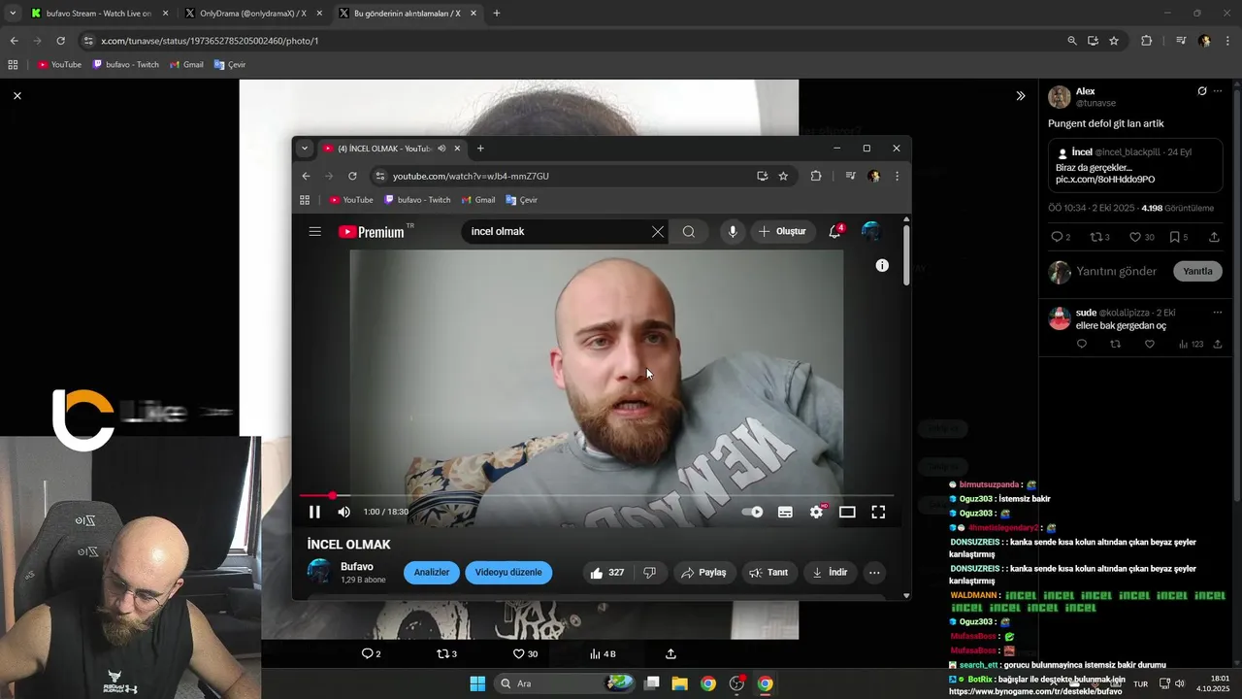Mute the YouTube player volume icon
The width and height of the screenshot is (1242, 699).
(x=343, y=512)
